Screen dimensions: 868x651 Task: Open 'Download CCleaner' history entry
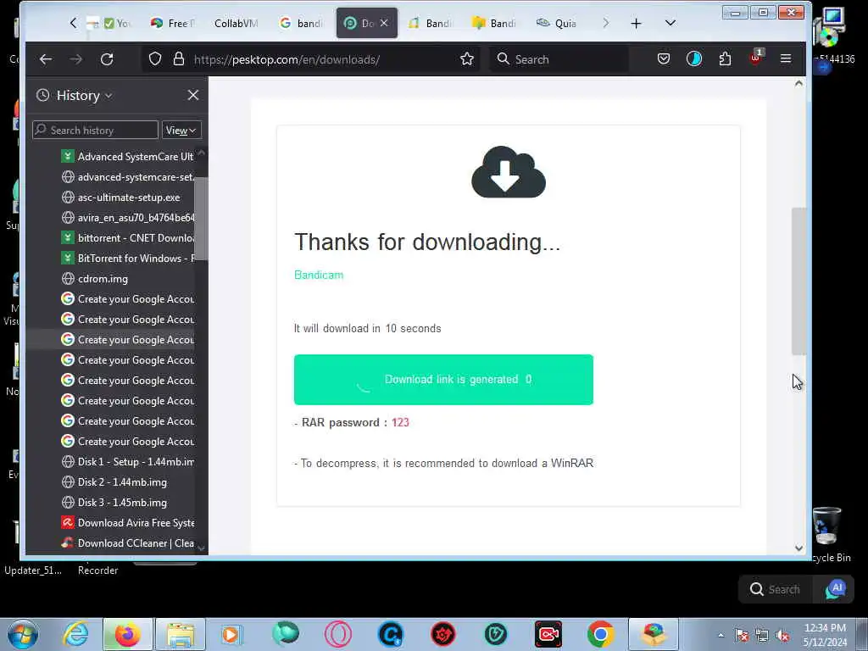point(127,543)
